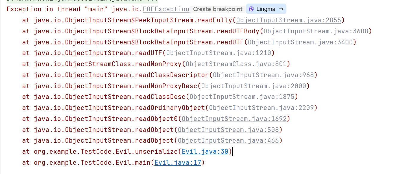
Task: Open ObjectInputStream.java:508 link
Action: click(x=228, y=130)
